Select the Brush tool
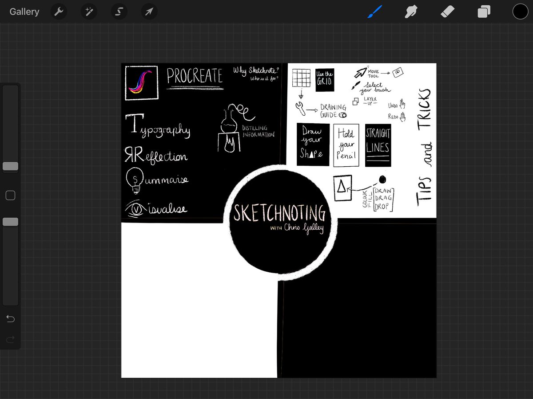533x399 pixels. click(374, 12)
